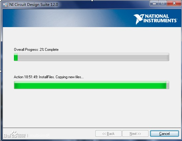Click the National Instruments logo
182x141 pixels.
coord(155,19)
